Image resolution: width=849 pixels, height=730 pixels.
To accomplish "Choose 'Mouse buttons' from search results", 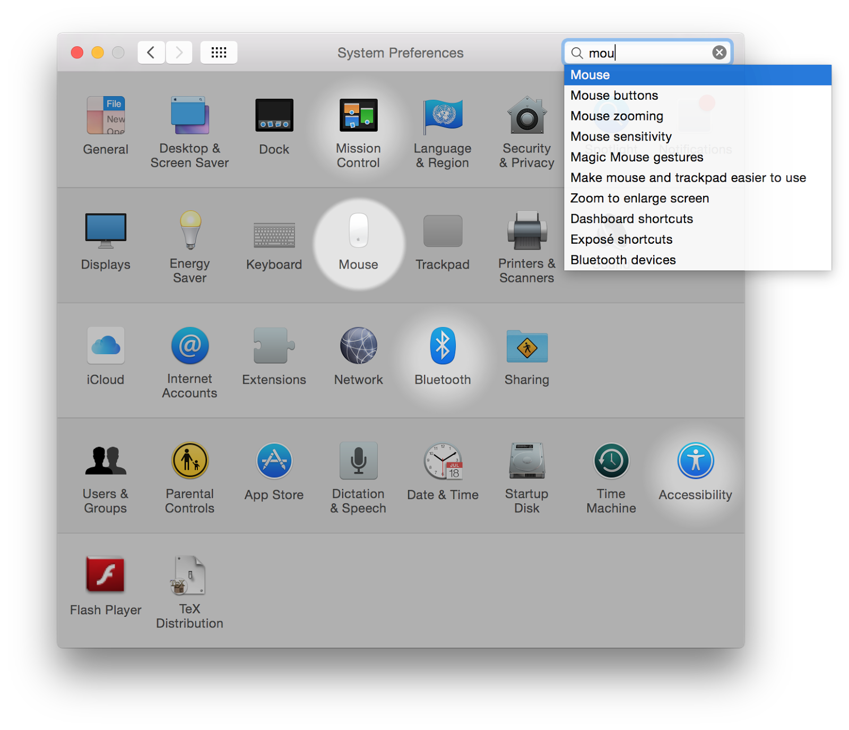I will coord(698,96).
